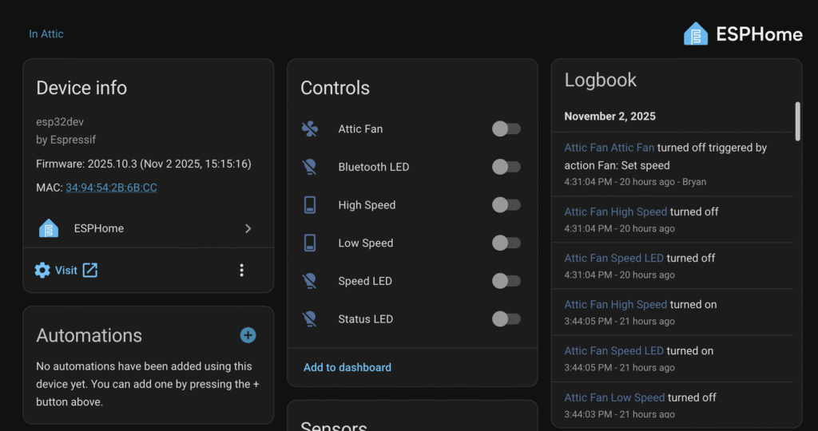
Task: Switch on the Low Speed toggle
Action: pyautogui.click(x=506, y=243)
